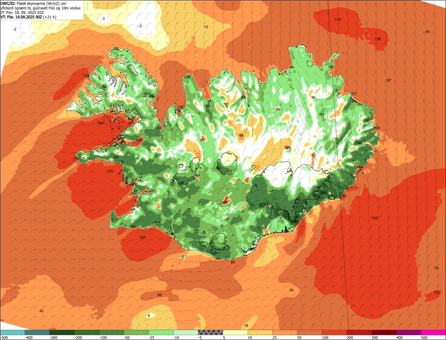Image resolution: width=446 pixels, height=340 pixels.
Task: Click the map value '93' on the western peninsula
Action: [x=116, y=157]
